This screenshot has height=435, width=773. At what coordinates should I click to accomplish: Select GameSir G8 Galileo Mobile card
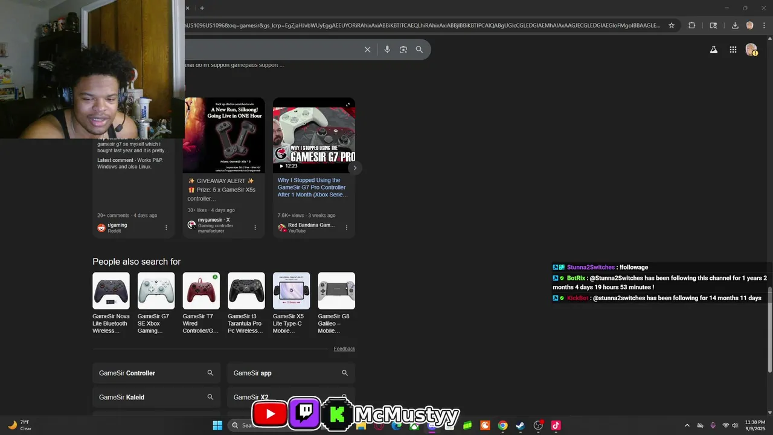pos(336,303)
